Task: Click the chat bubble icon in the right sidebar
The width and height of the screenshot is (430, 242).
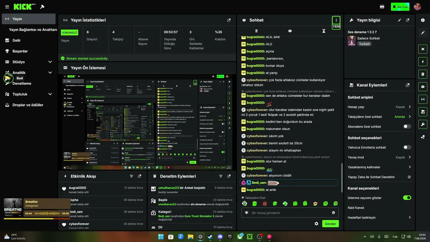Action: [423, 87]
